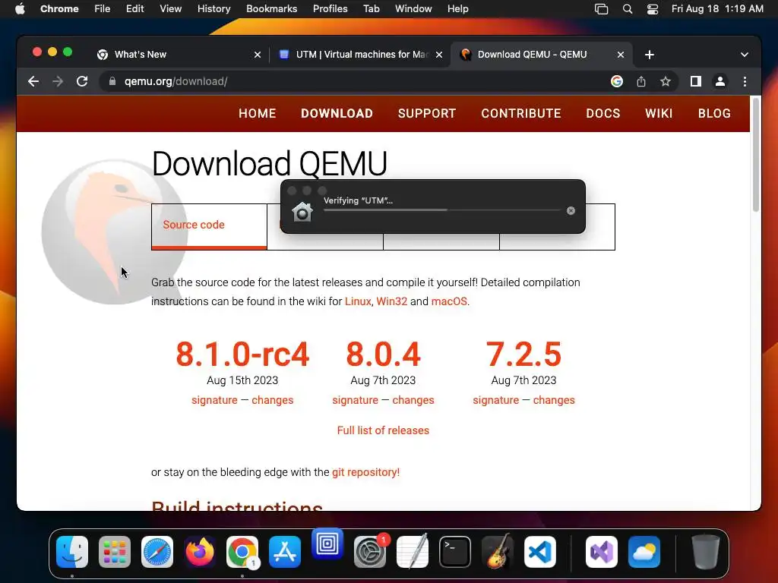The height and width of the screenshot is (583, 778).
Task: Launch Firefox from the Dock
Action: 200,552
